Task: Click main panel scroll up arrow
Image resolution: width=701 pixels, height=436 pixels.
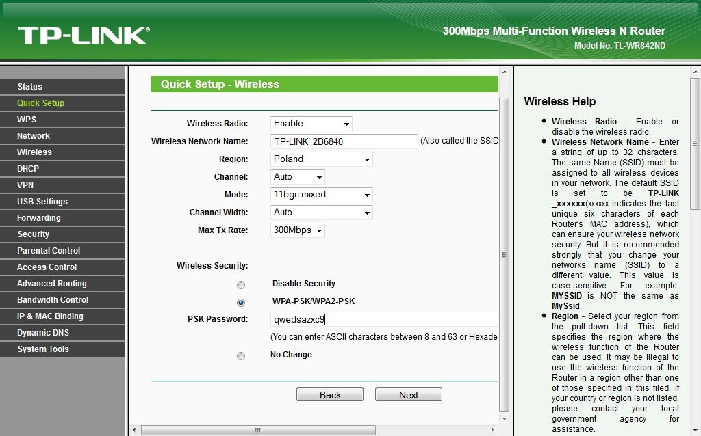Action: click(505, 72)
